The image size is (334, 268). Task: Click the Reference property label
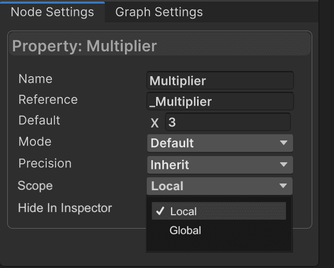tap(48, 100)
